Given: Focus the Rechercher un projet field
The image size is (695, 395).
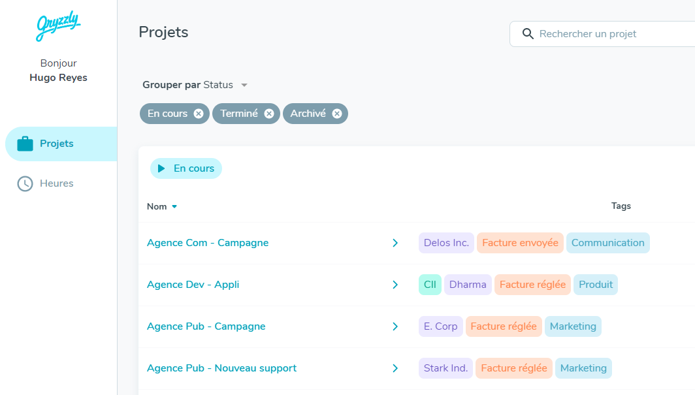Looking at the screenshot, I should click(x=602, y=34).
